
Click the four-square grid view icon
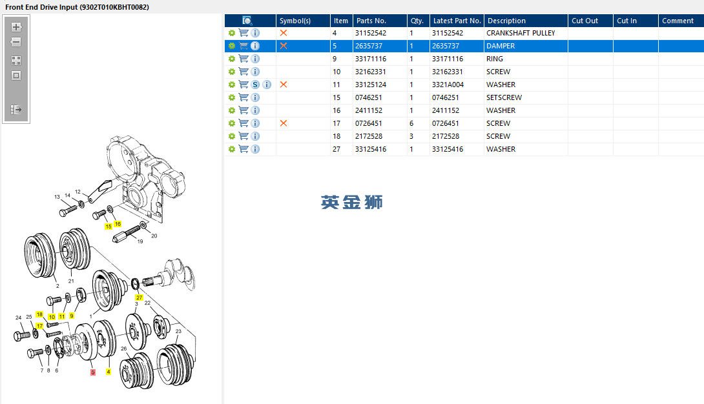[x=16, y=61]
